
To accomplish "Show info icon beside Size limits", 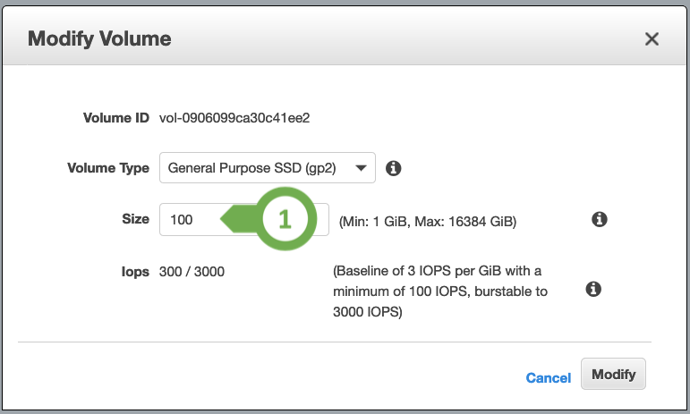I will (600, 219).
